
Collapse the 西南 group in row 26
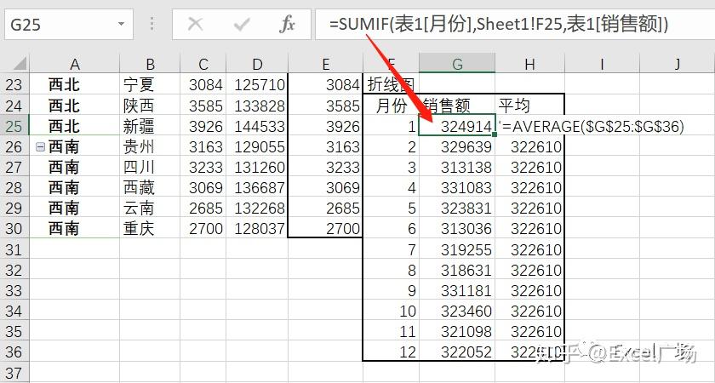tap(40, 146)
